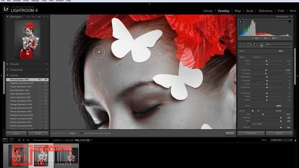Check Show Selected Mask Overlay

click(82, 133)
